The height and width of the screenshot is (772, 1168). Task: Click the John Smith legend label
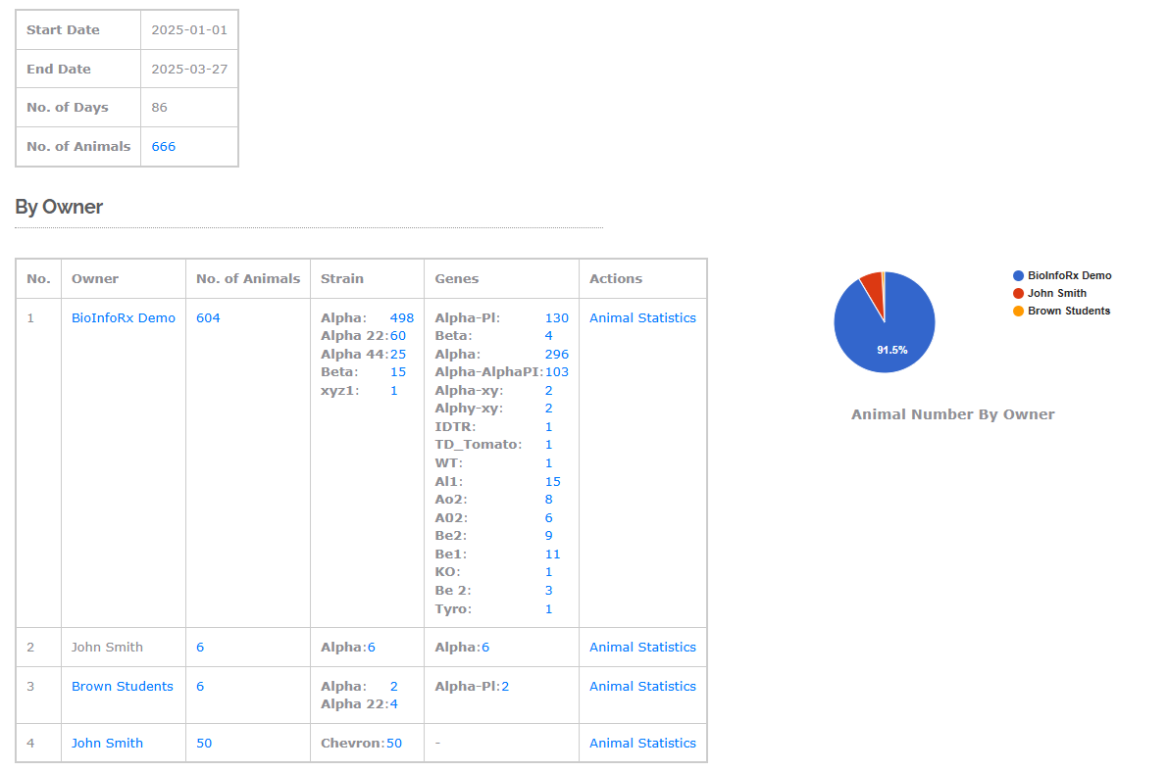tap(1057, 293)
